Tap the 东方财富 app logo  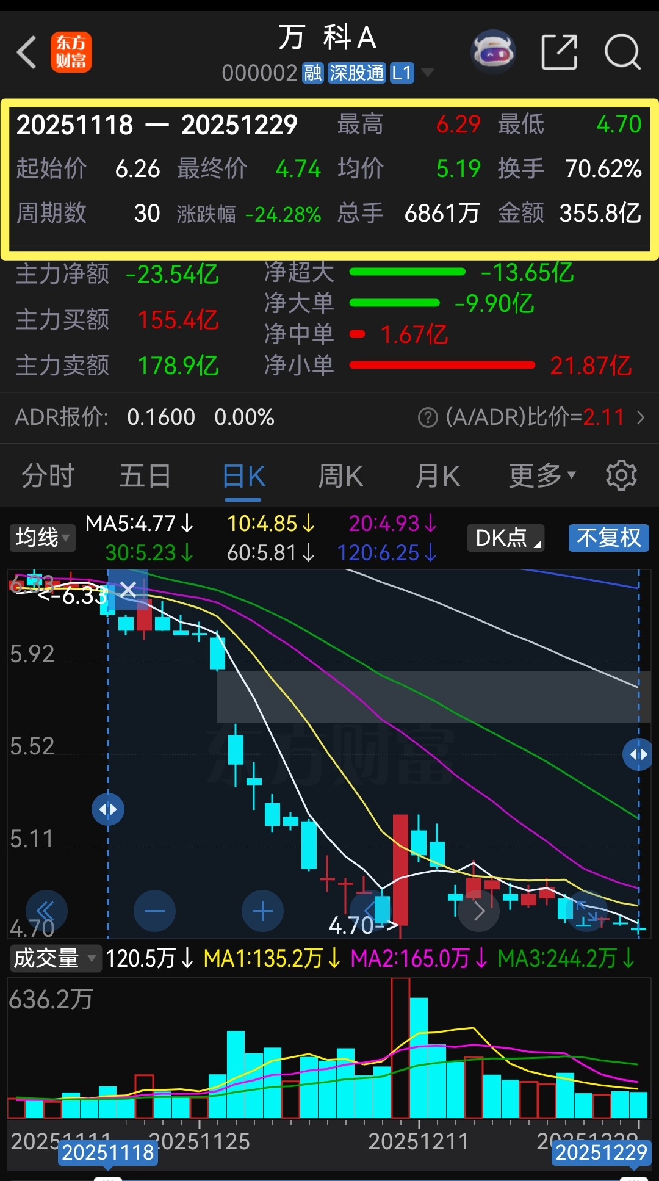click(x=71, y=52)
